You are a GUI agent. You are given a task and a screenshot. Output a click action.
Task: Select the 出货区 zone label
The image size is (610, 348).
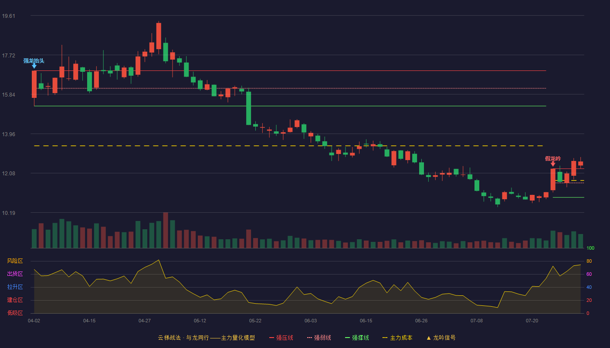15,274
